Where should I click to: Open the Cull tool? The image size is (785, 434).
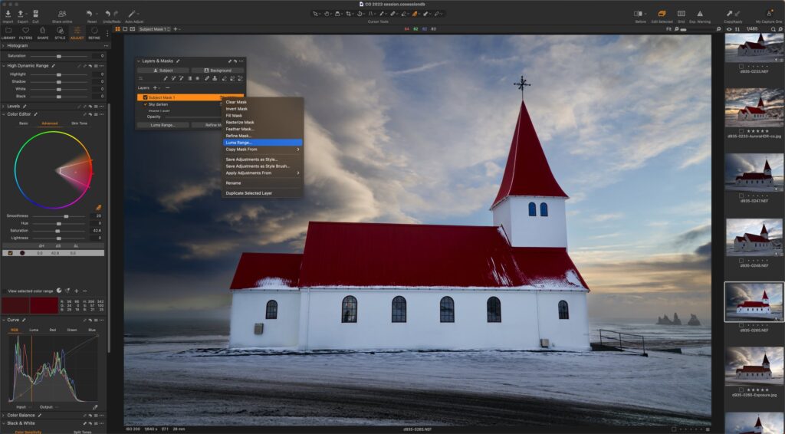[x=35, y=14]
